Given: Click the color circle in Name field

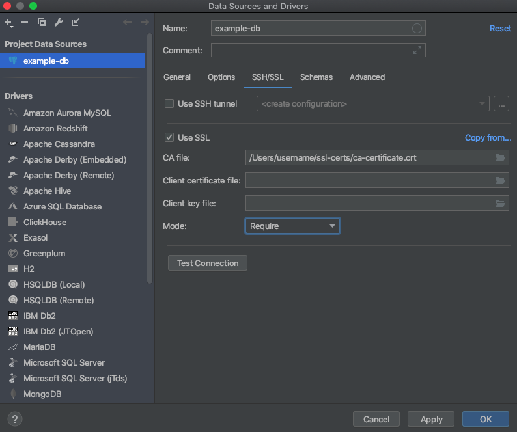Looking at the screenshot, I should [x=417, y=29].
